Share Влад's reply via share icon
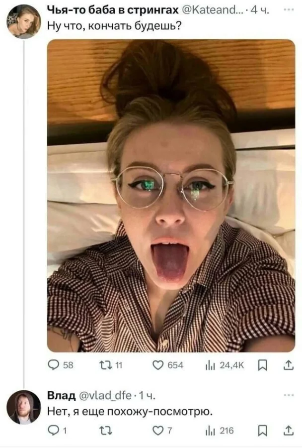Screen dimensions: 302x448 tap(288, 431)
